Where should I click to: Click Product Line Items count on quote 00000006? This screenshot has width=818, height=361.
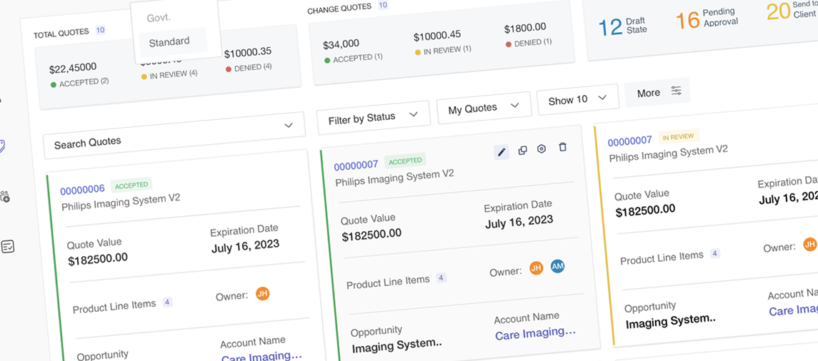[x=167, y=302]
